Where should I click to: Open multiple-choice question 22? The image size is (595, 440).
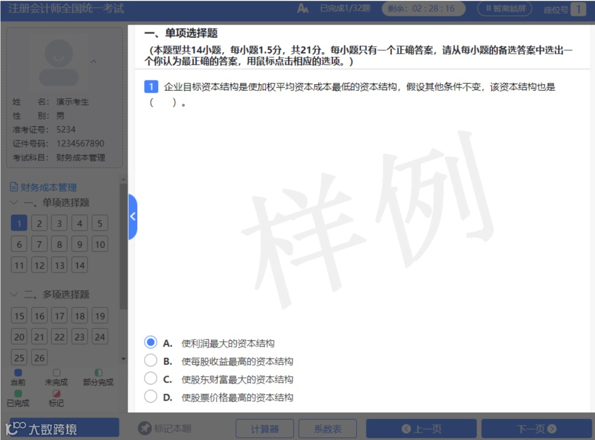click(59, 336)
